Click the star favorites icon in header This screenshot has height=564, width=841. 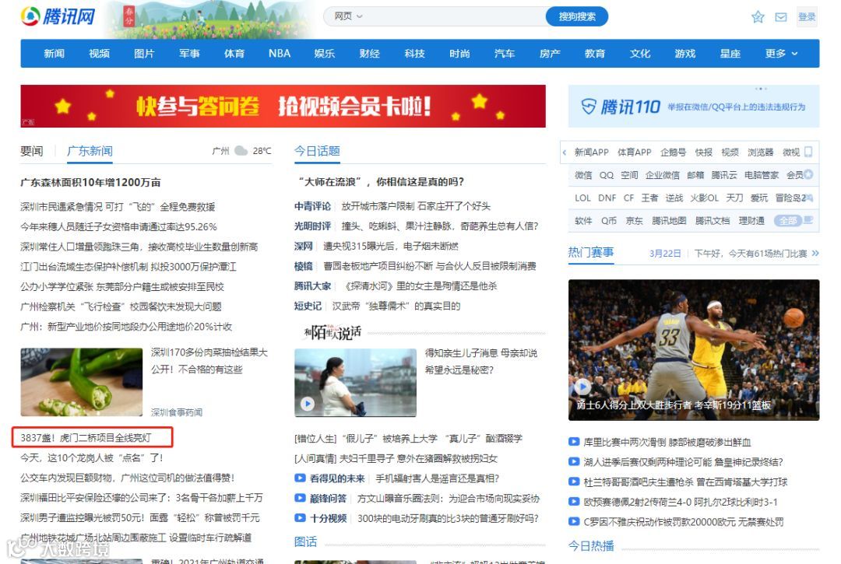click(758, 17)
